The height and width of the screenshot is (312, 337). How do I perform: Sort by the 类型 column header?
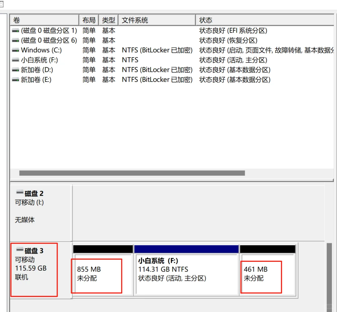click(108, 20)
